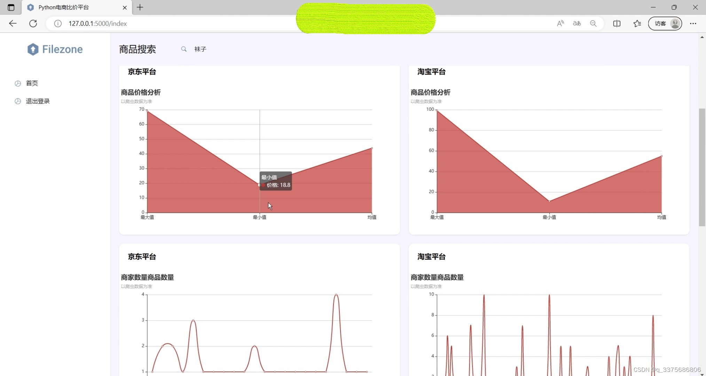706x376 pixels.
Task: Go back with the browser arrow
Action: (13, 23)
